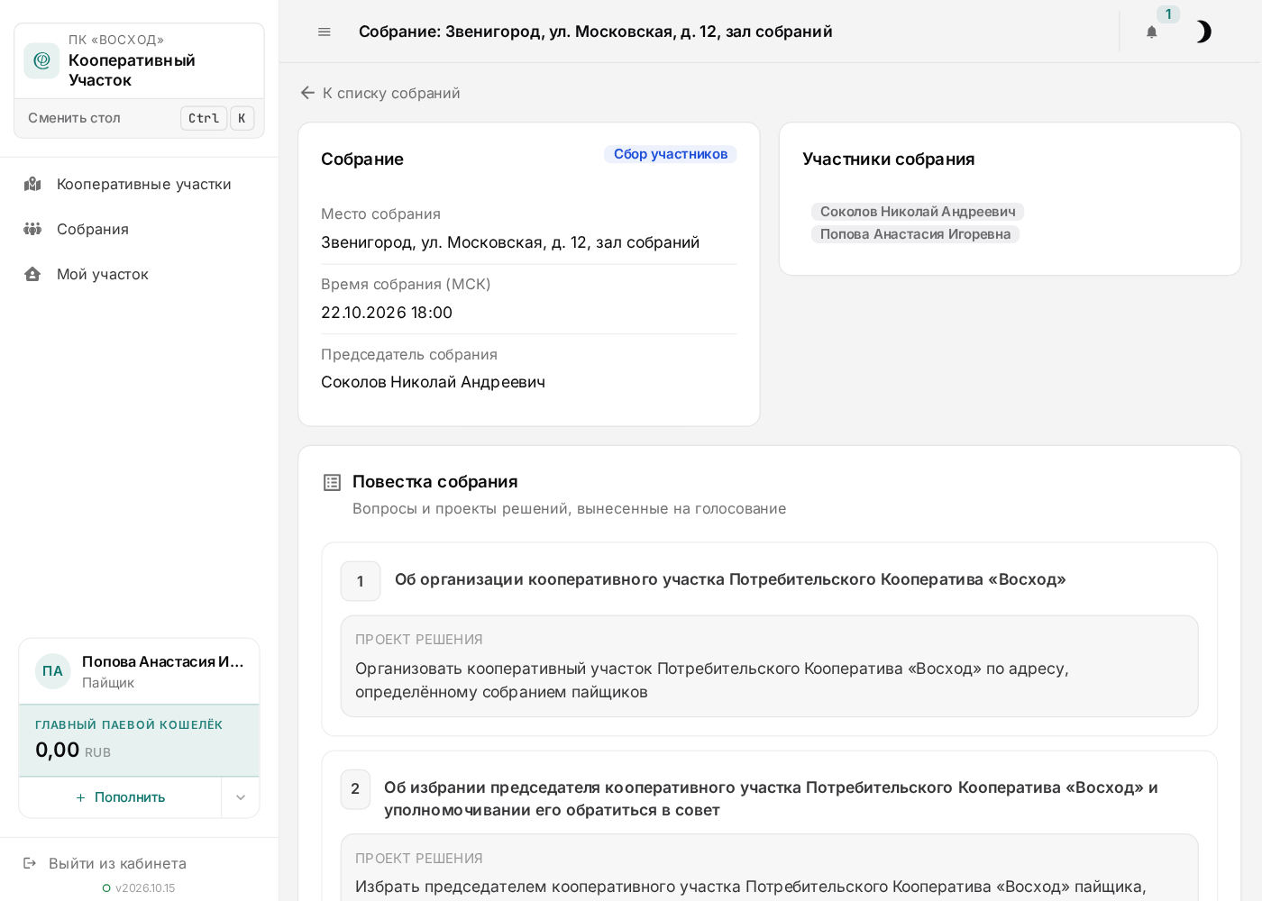Open notifications bell icon
Viewport: 1262px width, 901px height.
point(1151,32)
